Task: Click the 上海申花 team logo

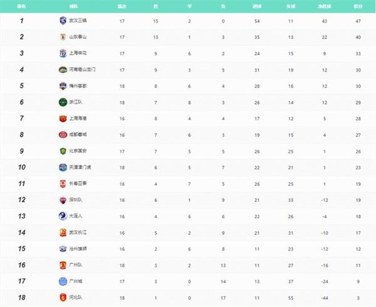Action: click(x=63, y=53)
